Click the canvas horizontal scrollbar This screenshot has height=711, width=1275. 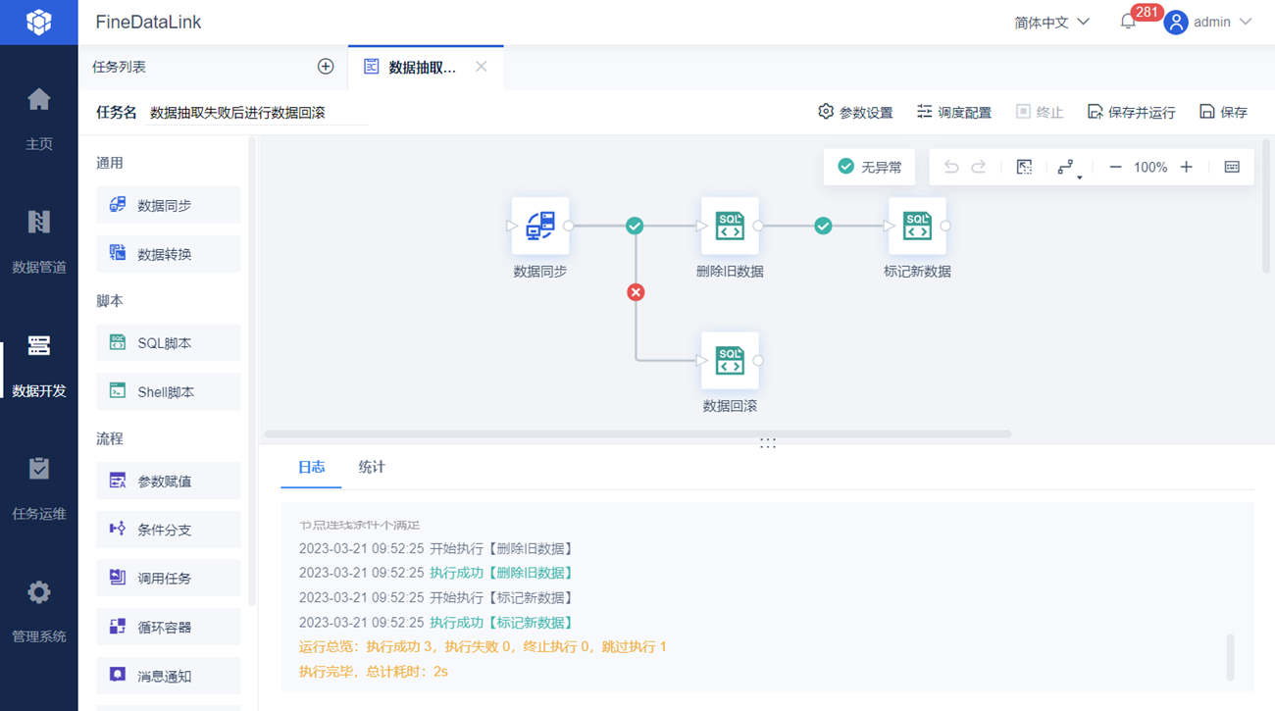(637, 433)
